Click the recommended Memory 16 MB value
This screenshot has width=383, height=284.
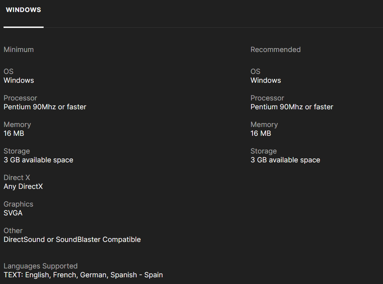[x=261, y=133]
